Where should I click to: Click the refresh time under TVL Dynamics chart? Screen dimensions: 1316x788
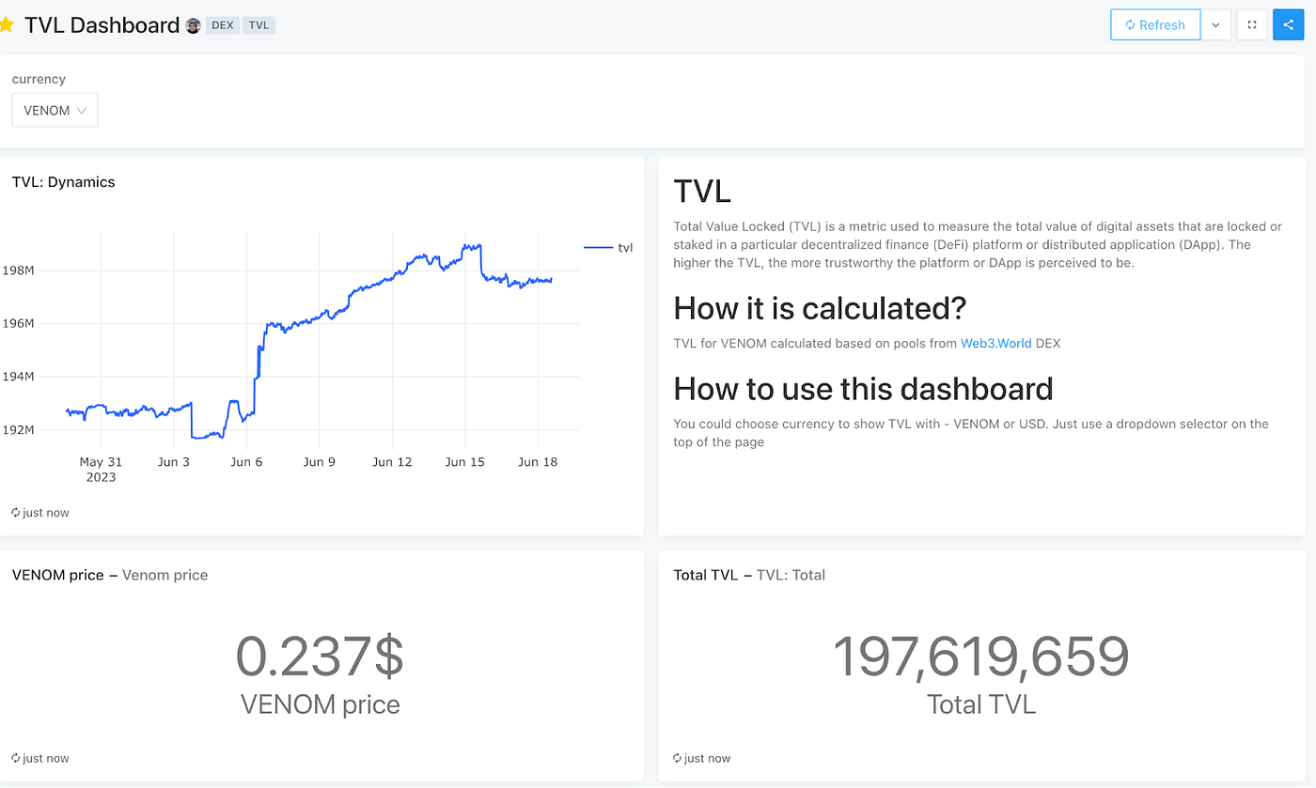point(40,513)
